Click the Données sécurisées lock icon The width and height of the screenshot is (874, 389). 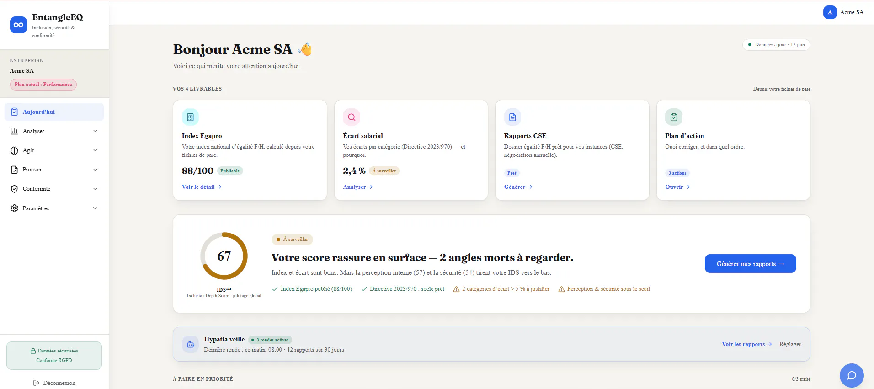(x=33, y=351)
